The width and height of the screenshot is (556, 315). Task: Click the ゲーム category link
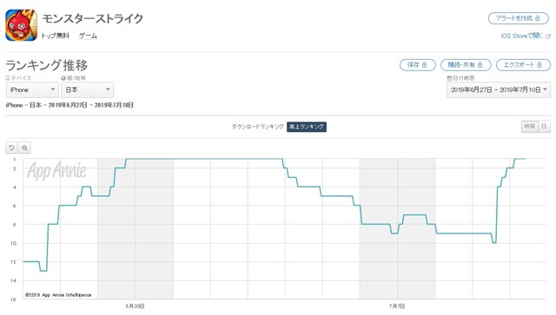point(88,36)
